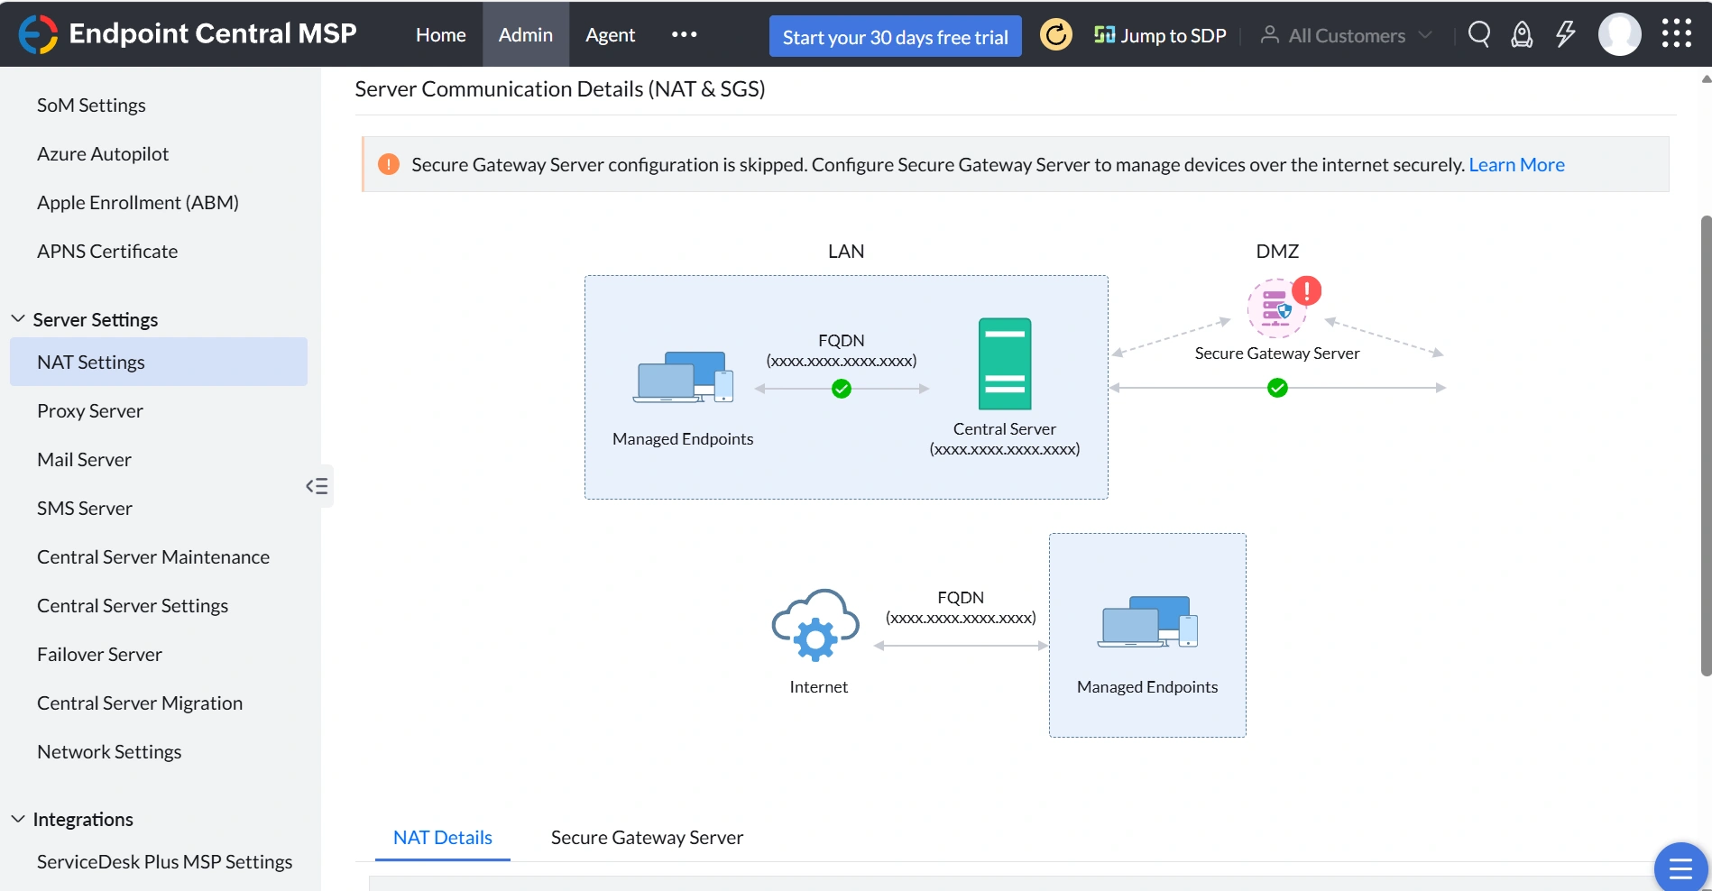Switch to the Secure Gateway Server tab
This screenshot has width=1712, height=891.
click(x=648, y=838)
